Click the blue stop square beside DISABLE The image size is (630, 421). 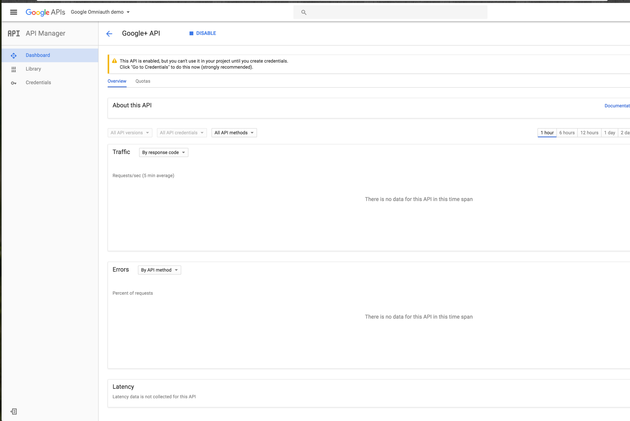pos(191,33)
